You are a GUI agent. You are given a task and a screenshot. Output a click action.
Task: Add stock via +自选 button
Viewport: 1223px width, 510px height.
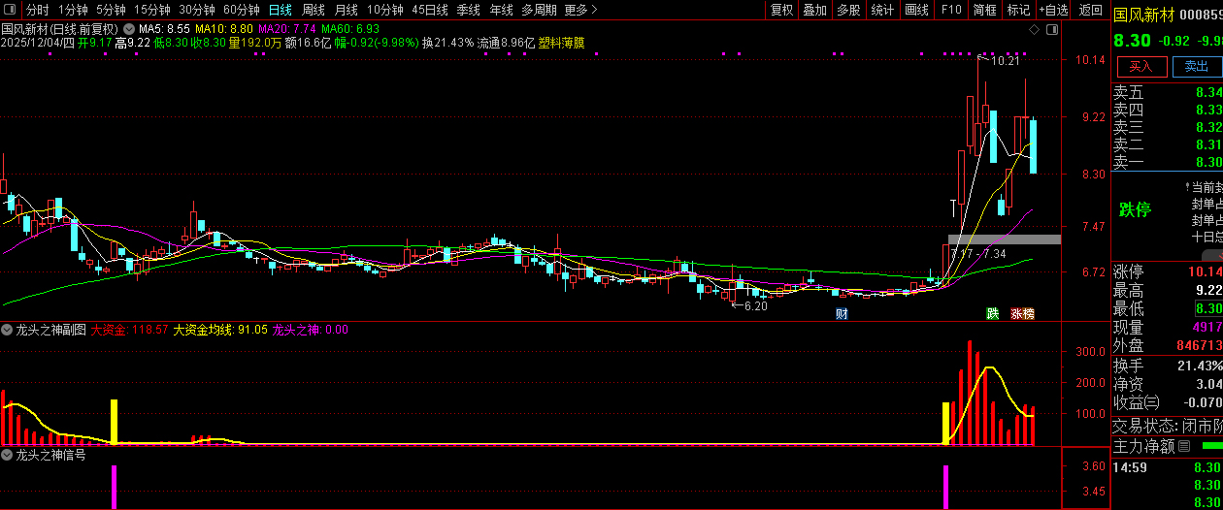point(1053,10)
